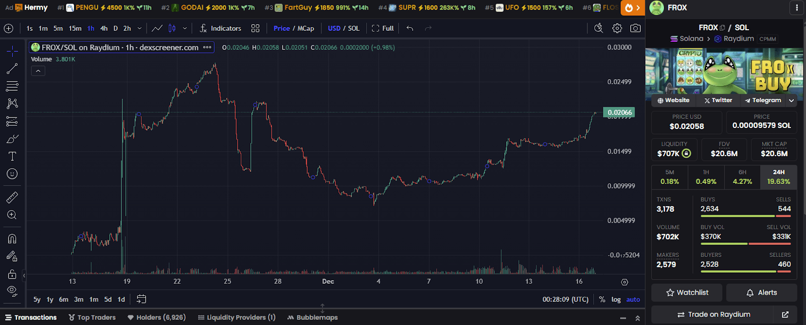Expand the chart type dropdown arrow
Image resolution: width=806 pixels, height=325 pixels.
[185, 28]
